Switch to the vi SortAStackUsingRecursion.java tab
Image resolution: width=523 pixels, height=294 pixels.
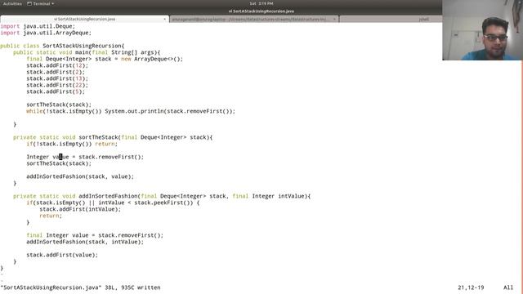click(x=84, y=19)
